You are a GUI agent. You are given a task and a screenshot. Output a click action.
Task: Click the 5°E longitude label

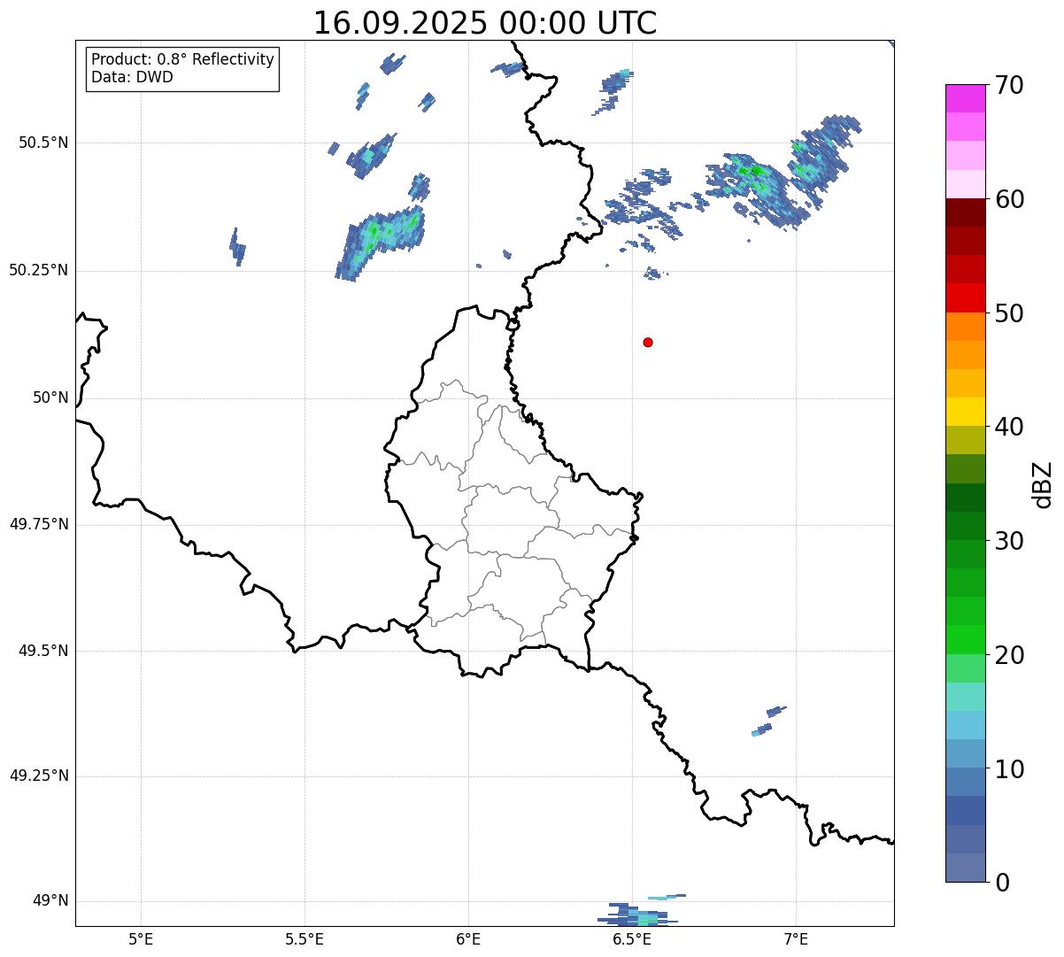(x=141, y=938)
